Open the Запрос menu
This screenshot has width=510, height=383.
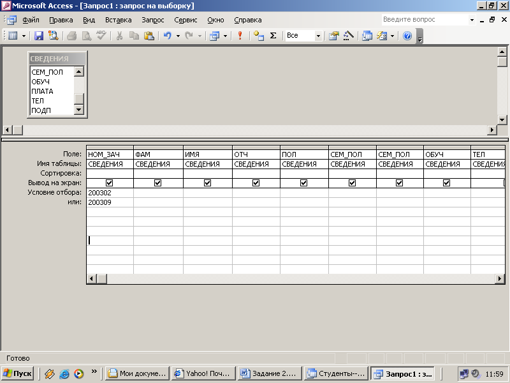coord(153,20)
